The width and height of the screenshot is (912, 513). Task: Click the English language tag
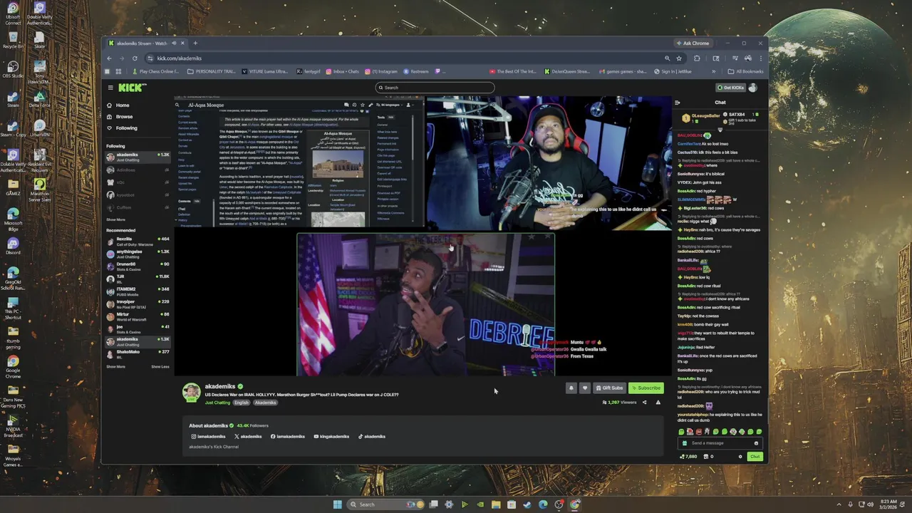click(242, 403)
